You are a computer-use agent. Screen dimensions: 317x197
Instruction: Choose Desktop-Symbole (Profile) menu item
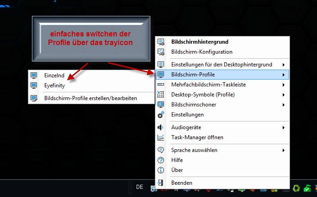pyautogui.click(x=222, y=95)
